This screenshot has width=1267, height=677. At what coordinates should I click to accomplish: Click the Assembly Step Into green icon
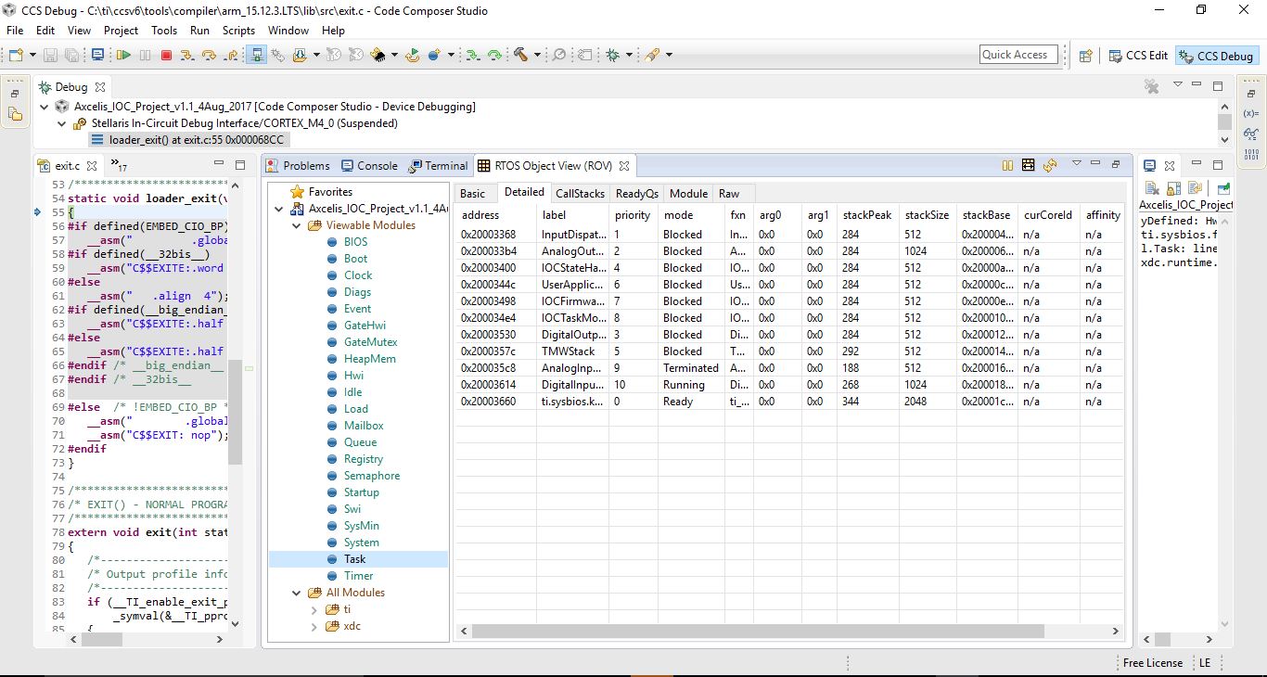(x=472, y=55)
